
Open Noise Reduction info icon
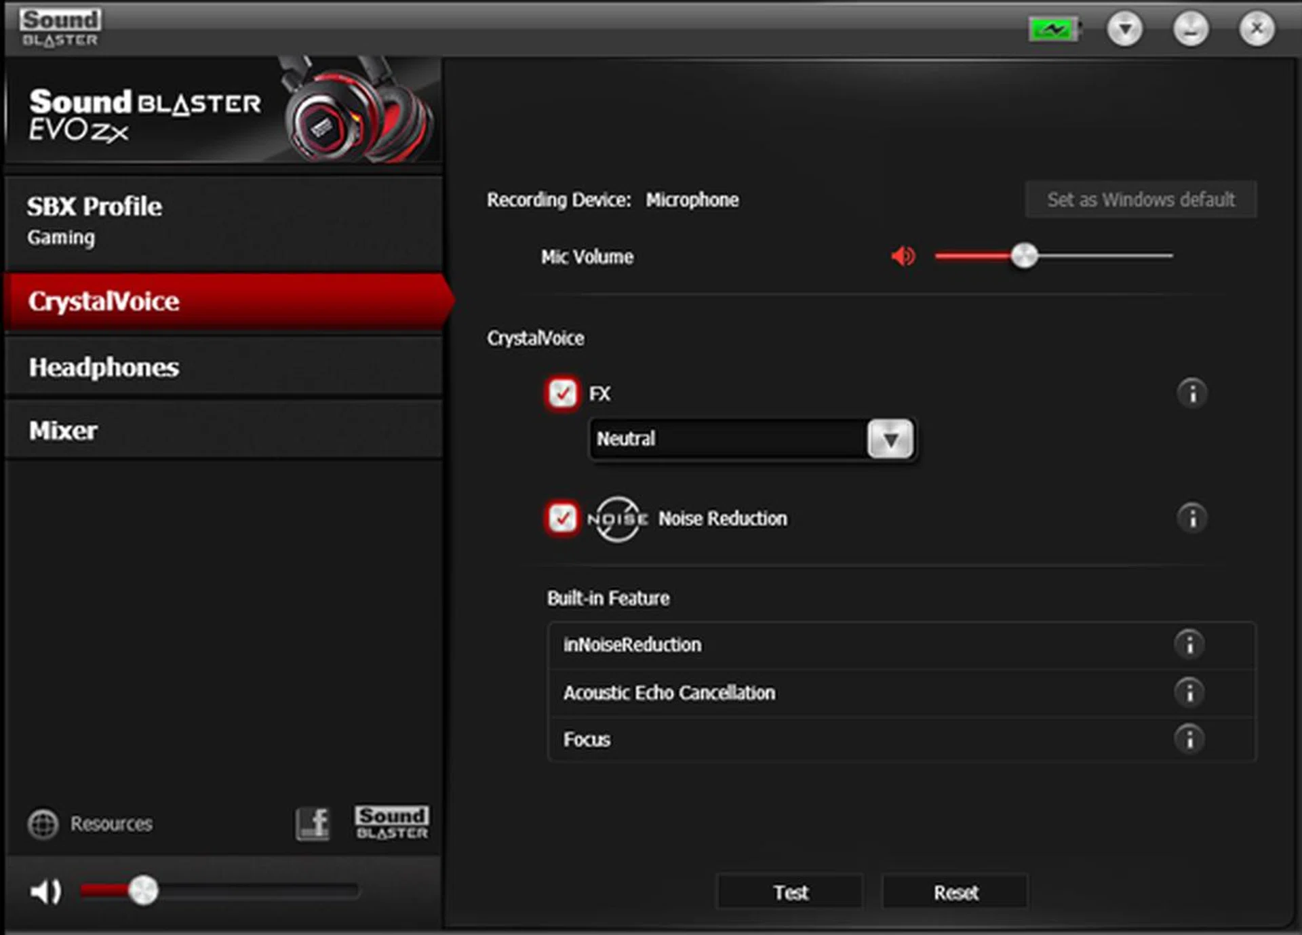tap(1191, 519)
